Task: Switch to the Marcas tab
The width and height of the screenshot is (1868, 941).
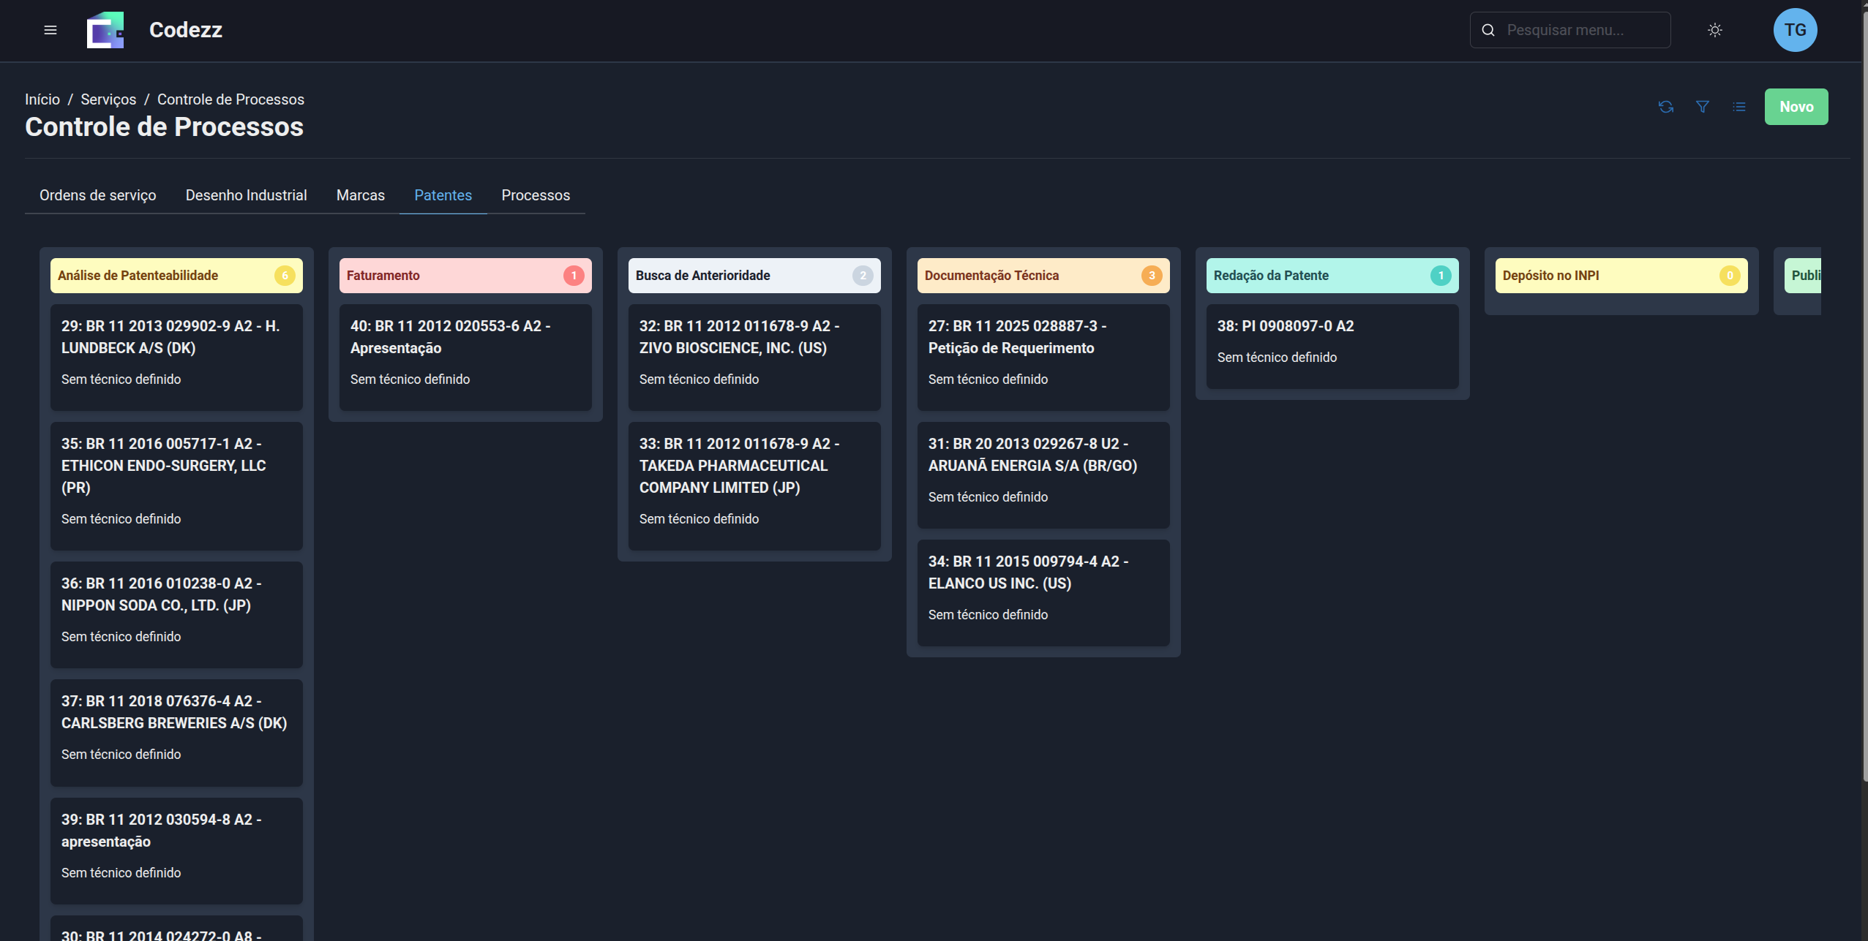Action: [360, 195]
